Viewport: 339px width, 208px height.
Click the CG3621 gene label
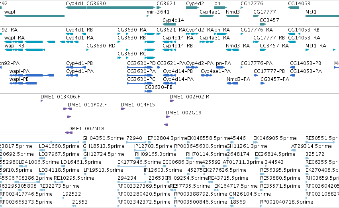(x=166, y=4)
